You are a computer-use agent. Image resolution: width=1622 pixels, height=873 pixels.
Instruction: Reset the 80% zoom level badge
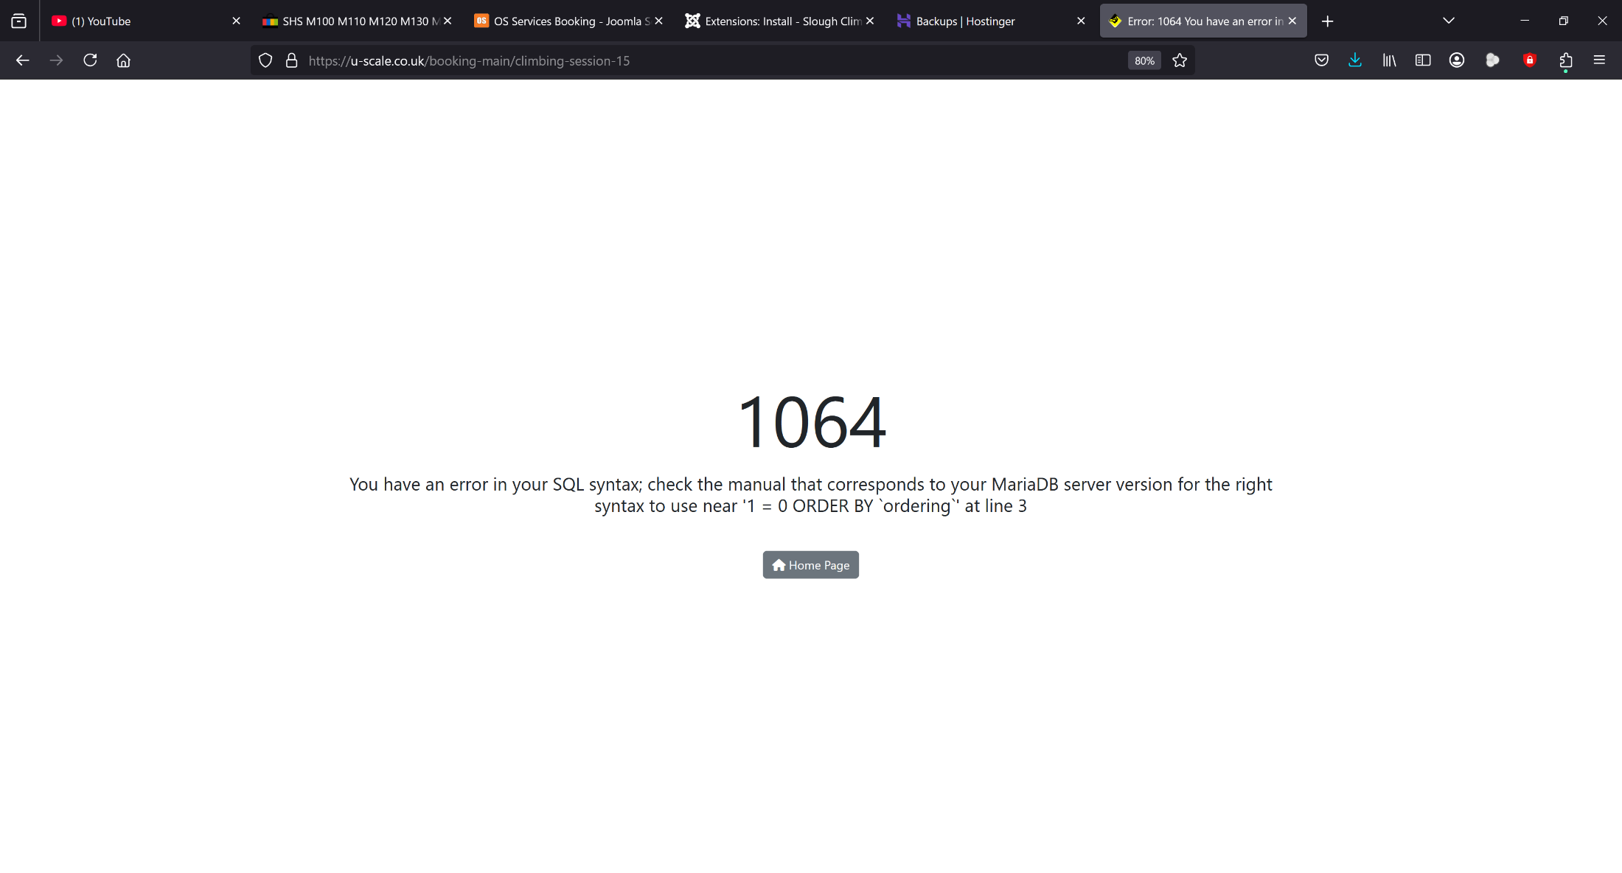[x=1144, y=60]
